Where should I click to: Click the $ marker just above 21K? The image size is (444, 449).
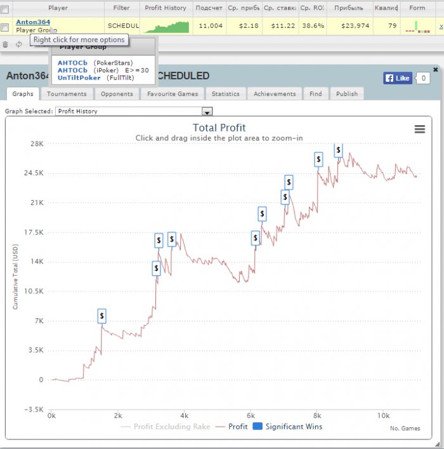point(285,197)
